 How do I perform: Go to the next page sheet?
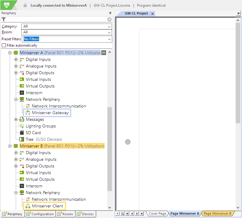tap(137, 213)
